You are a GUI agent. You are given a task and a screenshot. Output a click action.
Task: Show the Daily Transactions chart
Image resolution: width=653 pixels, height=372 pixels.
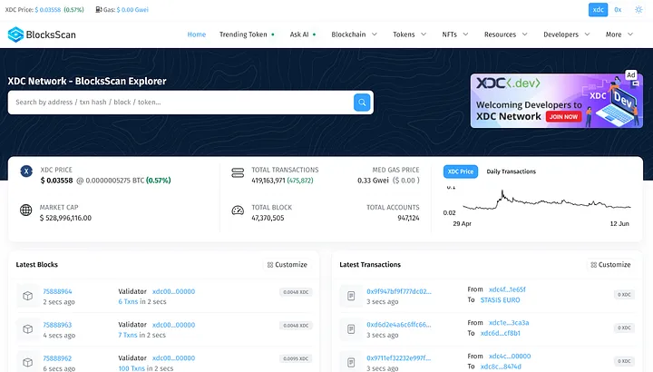tap(511, 171)
